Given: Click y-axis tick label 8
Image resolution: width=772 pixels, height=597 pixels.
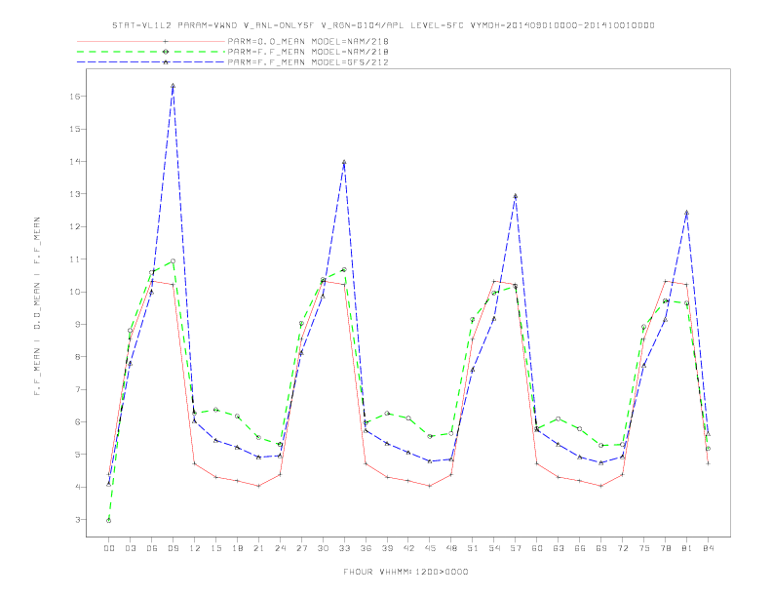Looking at the screenshot, I should (x=77, y=357).
